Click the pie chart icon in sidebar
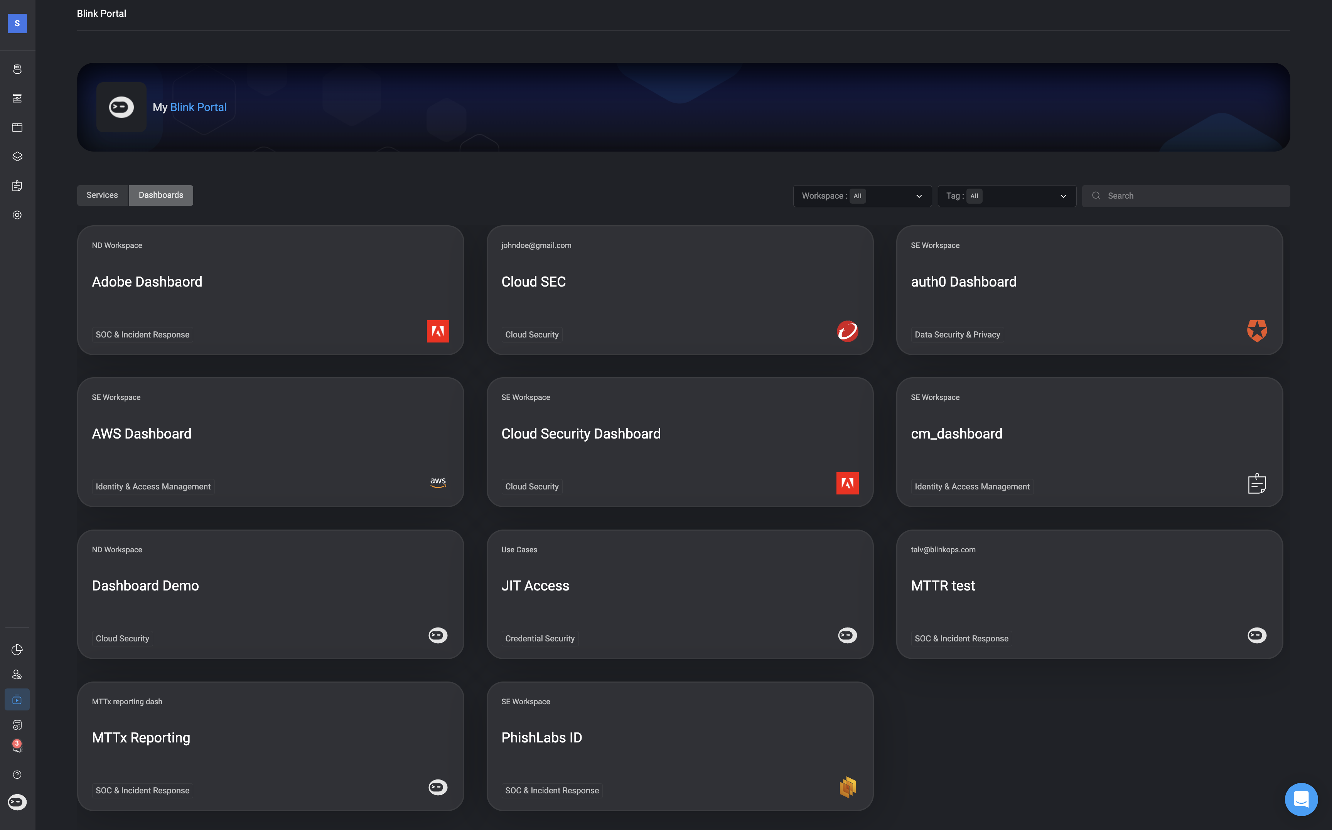The height and width of the screenshot is (830, 1332). (x=17, y=650)
